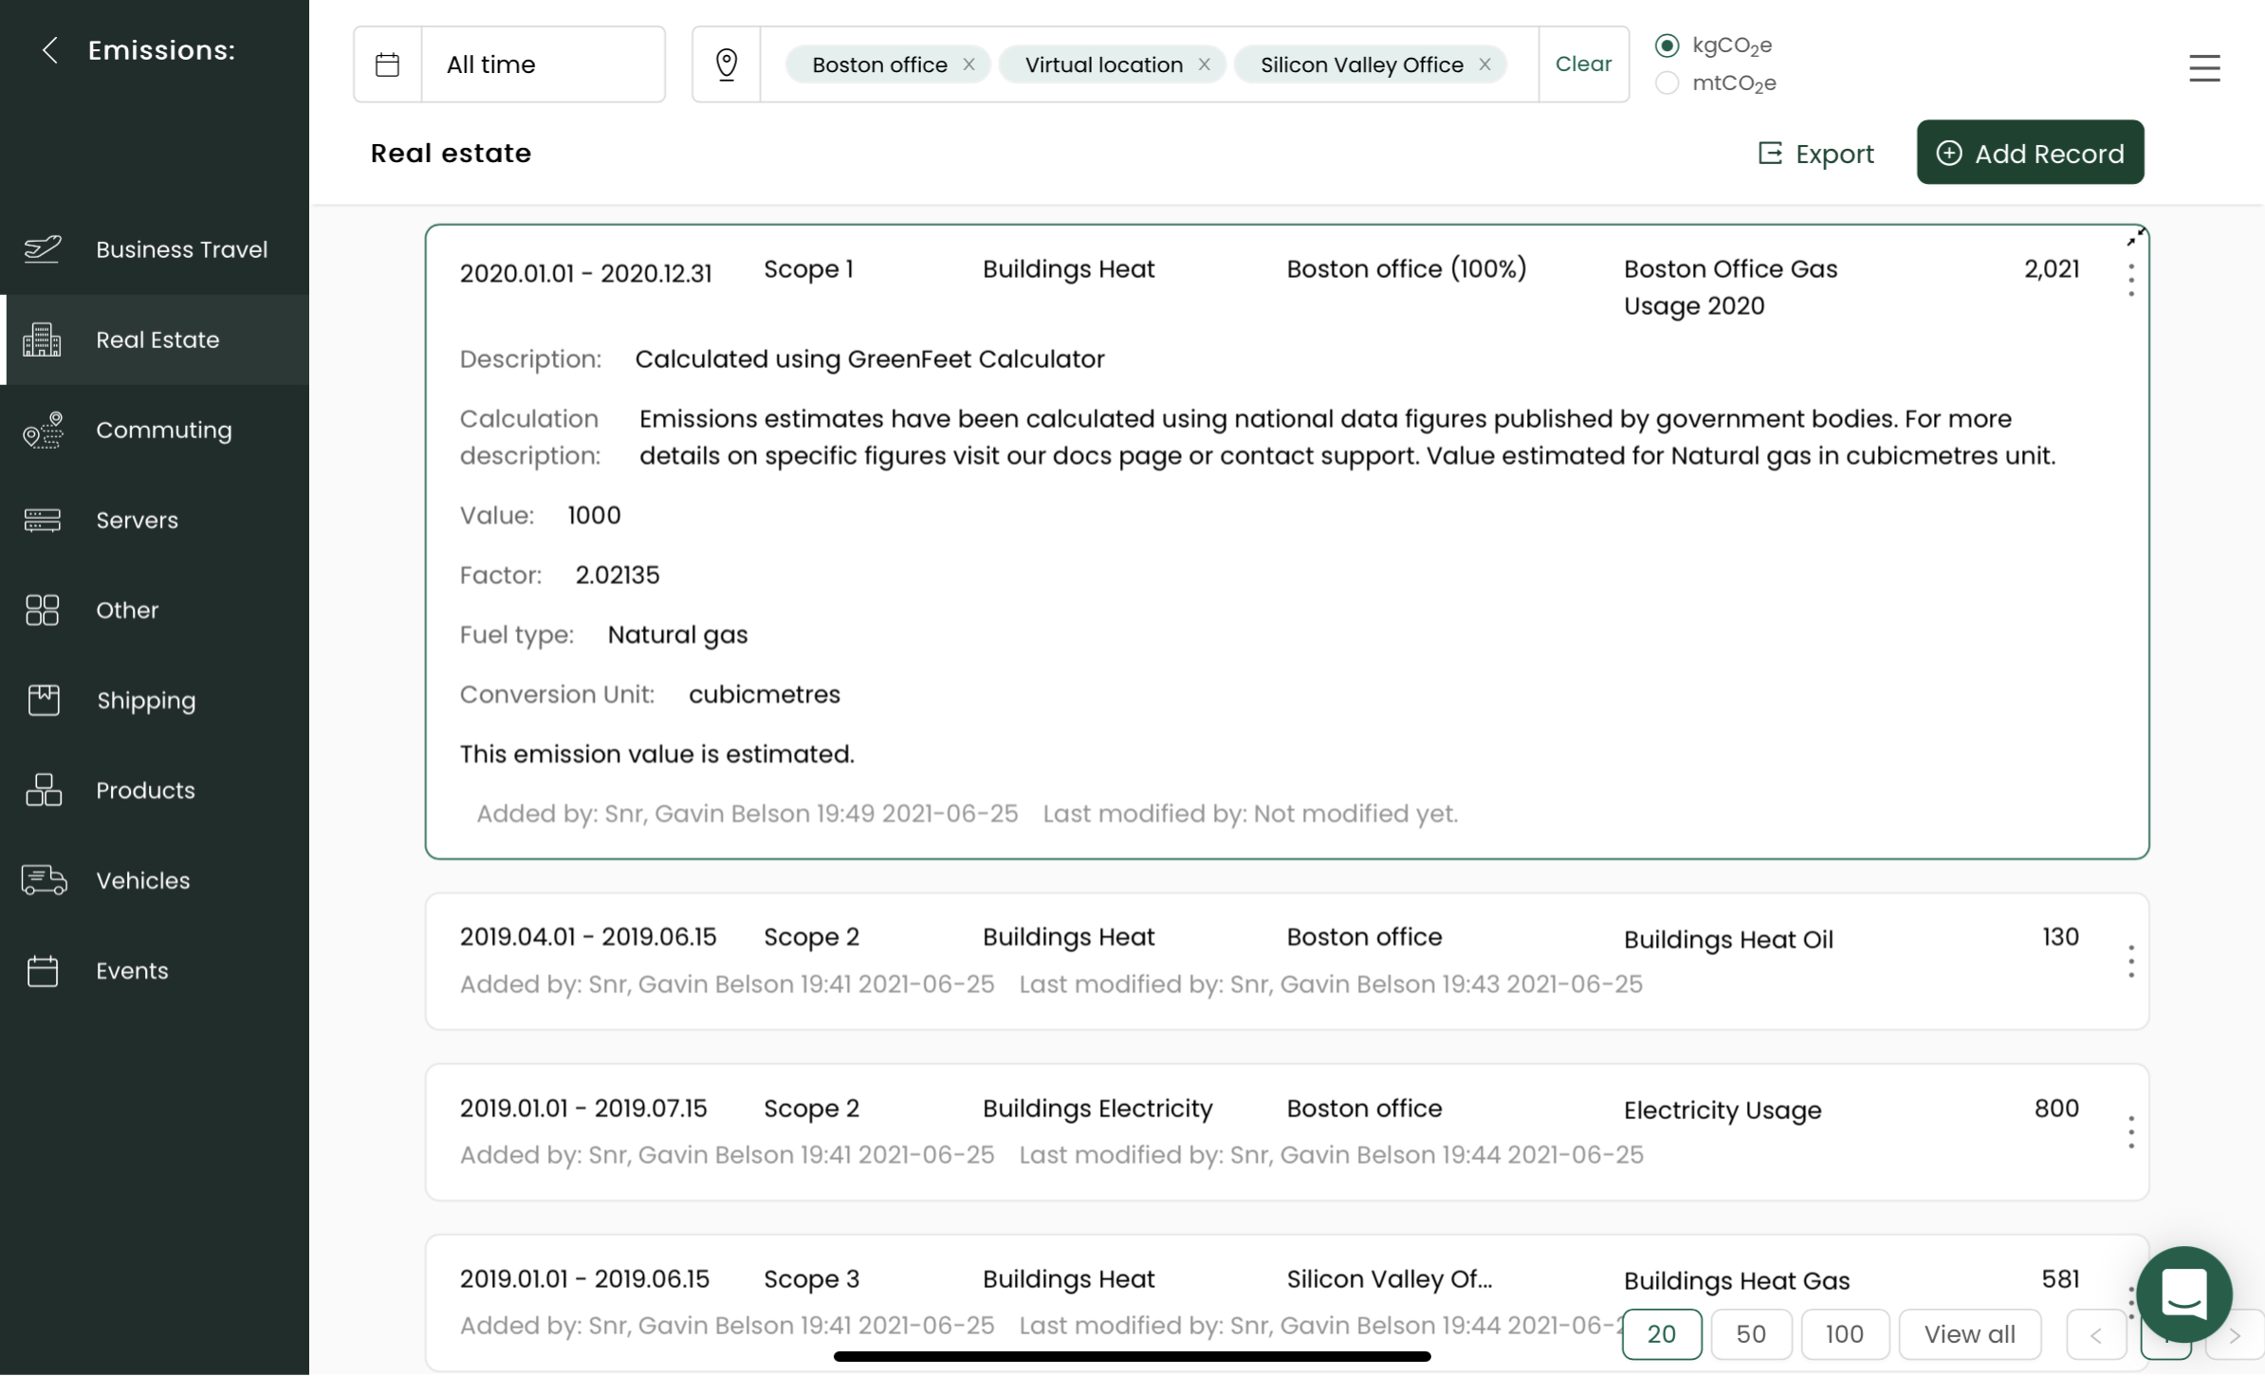
Task: Clear all location filters
Action: pos(1583,64)
